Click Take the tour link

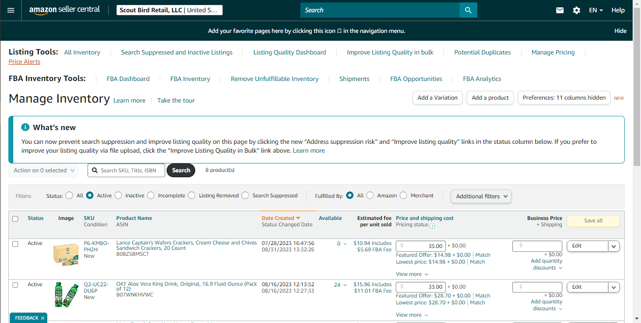pos(176,101)
